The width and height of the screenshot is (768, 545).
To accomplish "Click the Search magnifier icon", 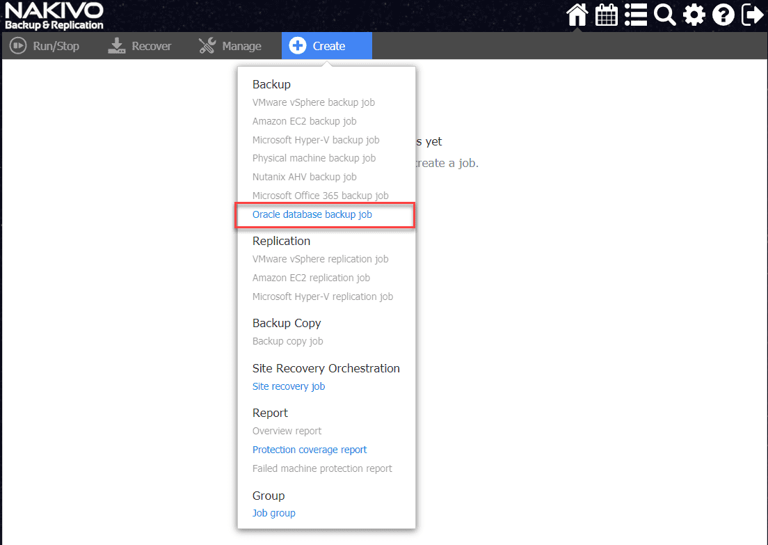I will pos(664,15).
